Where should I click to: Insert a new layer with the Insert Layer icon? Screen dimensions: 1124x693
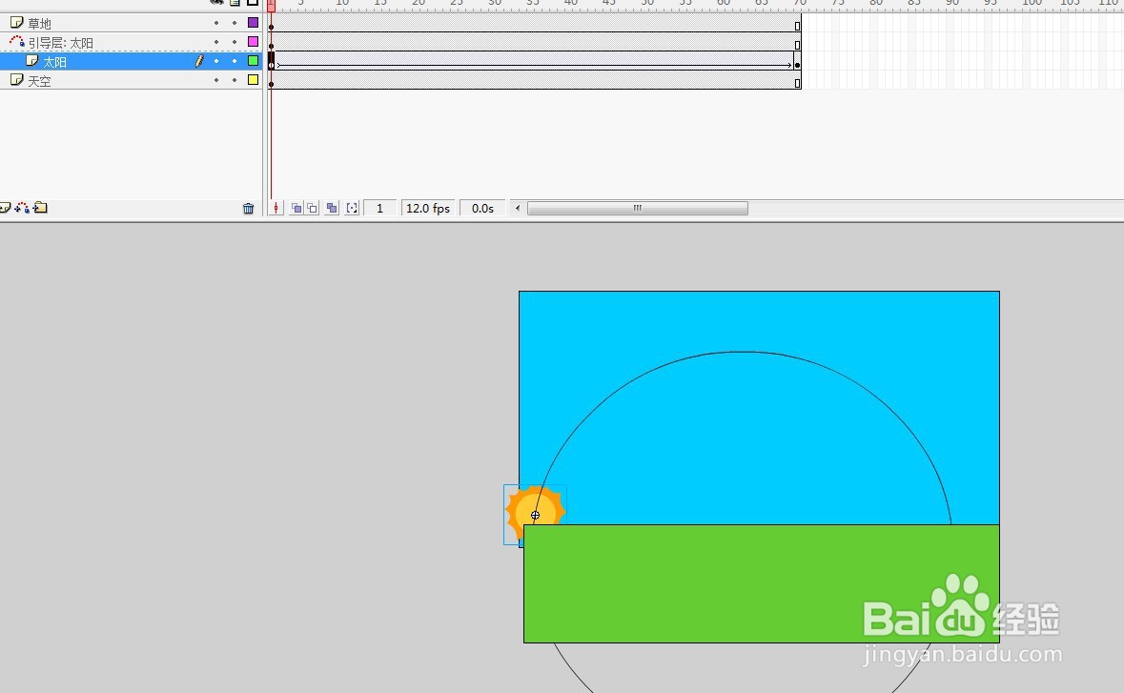pyautogui.click(x=5, y=208)
